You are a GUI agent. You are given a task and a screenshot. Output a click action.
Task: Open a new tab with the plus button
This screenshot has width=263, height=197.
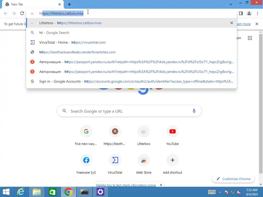[69, 4]
